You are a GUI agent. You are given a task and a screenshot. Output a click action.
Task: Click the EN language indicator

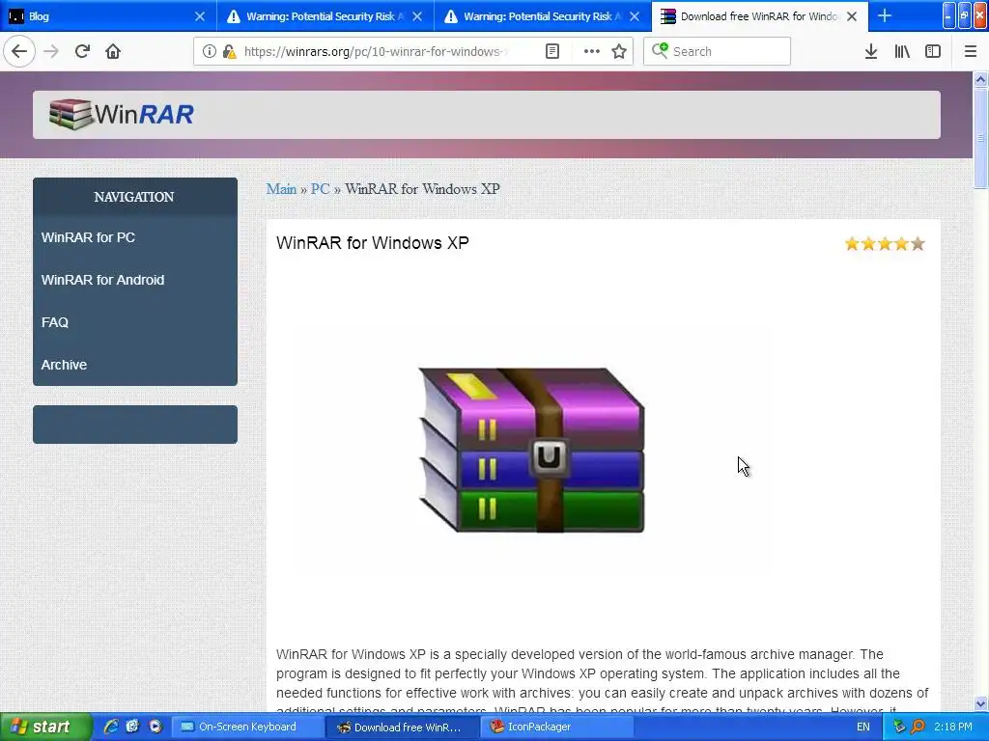pos(862,727)
